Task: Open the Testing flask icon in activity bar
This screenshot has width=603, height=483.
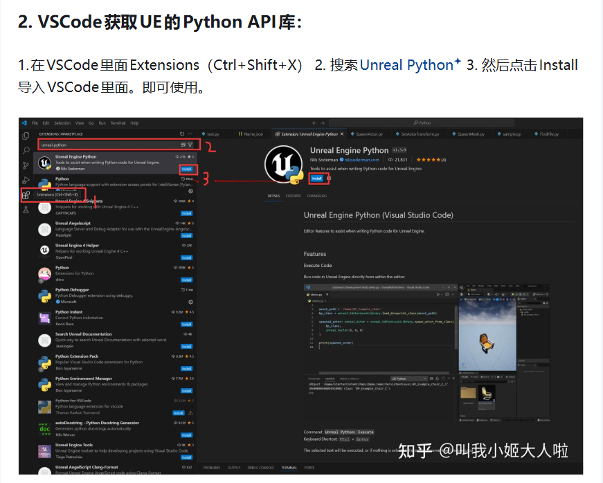Action: click(26, 210)
